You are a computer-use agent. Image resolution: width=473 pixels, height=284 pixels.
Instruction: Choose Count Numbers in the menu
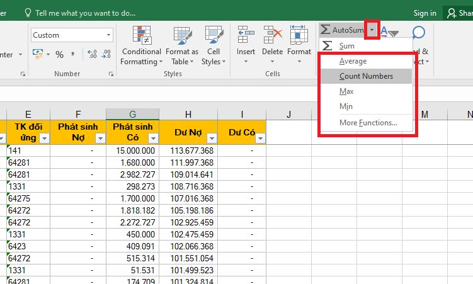[x=366, y=76]
